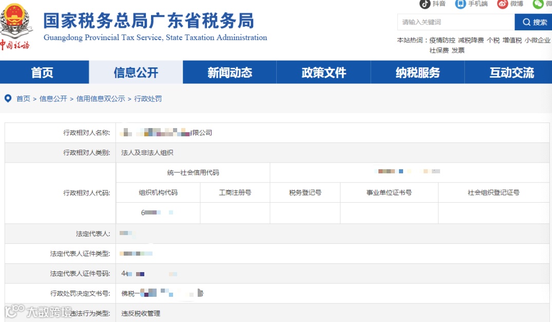This screenshot has height=322, width=552.
Task: Select the label 行政相对人类别
Action: point(87,153)
